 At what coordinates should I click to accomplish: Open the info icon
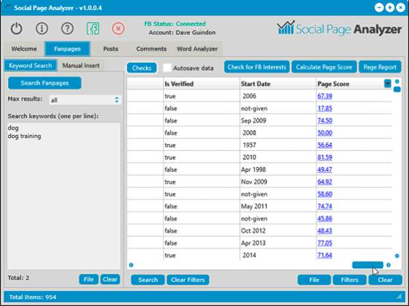[x=42, y=29]
